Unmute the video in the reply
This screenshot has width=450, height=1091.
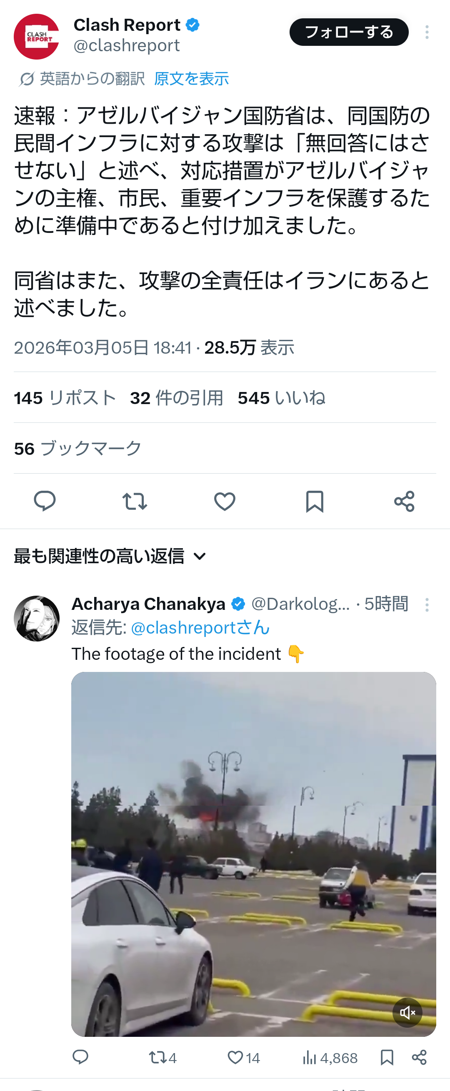(407, 1012)
